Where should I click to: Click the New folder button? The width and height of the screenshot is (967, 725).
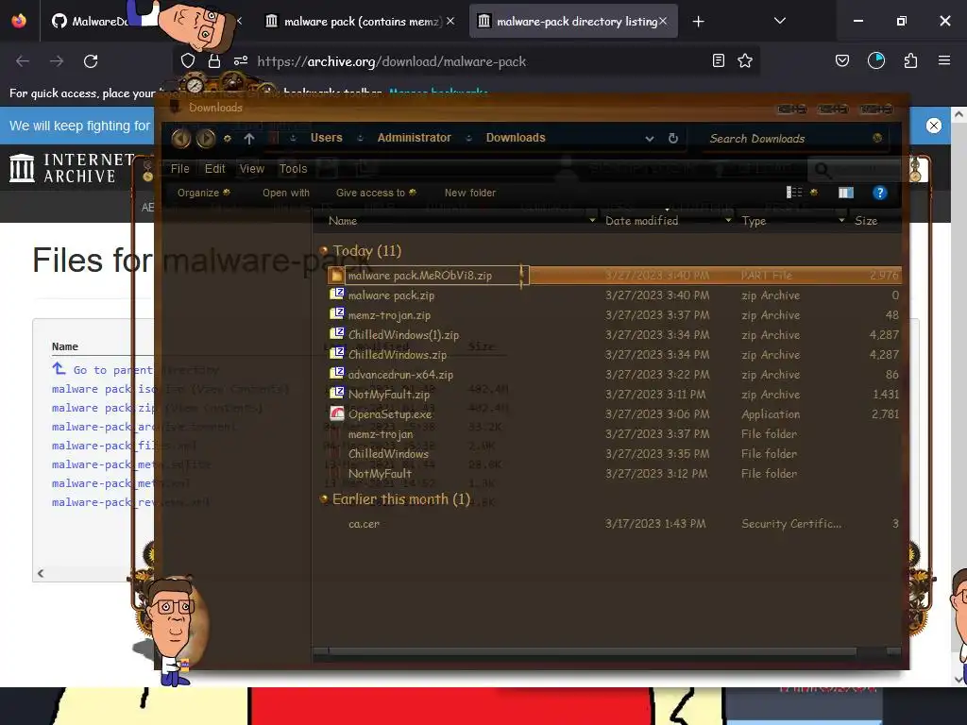[x=470, y=193]
